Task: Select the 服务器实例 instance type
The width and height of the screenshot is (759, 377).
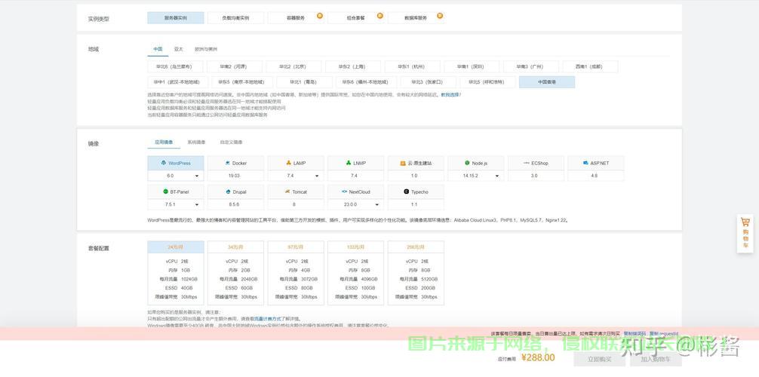Action: 176,18
